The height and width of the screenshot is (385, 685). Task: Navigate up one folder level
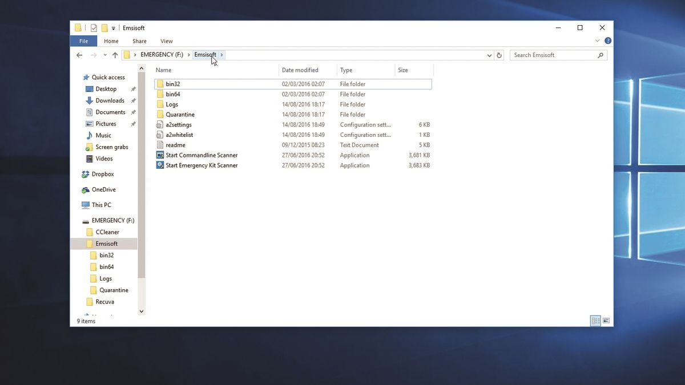click(x=115, y=55)
